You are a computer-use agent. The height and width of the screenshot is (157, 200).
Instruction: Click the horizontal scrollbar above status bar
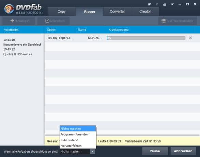(122, 135)
